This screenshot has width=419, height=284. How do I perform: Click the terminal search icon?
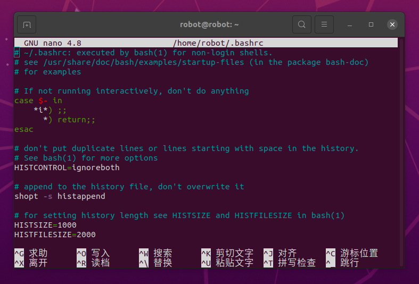point(302,24)
